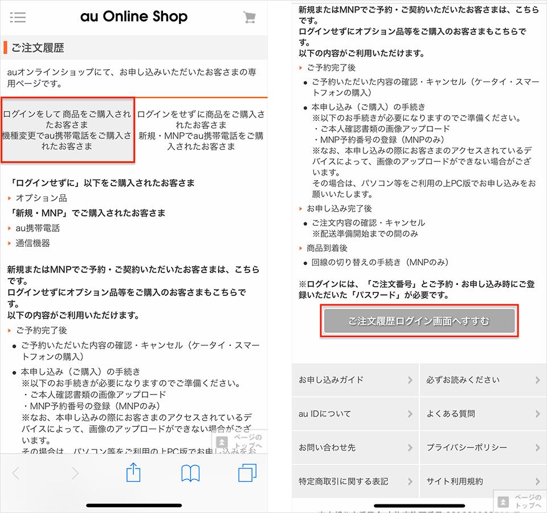Image resolution: width=547 pixels, height=513 pixels.
Task: Tap ご予約完了後 in the right screen
Action: [x=331, y=67]
